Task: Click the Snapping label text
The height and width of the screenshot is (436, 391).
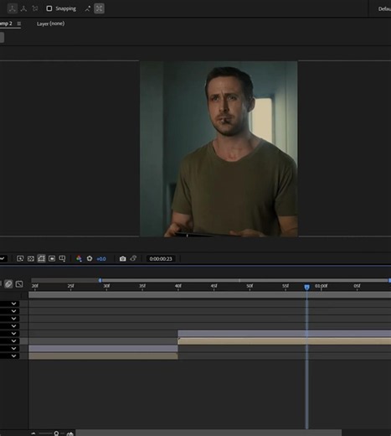Action: (65, 8)
